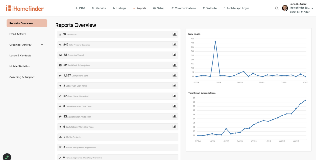Click the Total Email Subscriptions chart title
The width and height of the screenshot is (316, 160).
point(202,93)
